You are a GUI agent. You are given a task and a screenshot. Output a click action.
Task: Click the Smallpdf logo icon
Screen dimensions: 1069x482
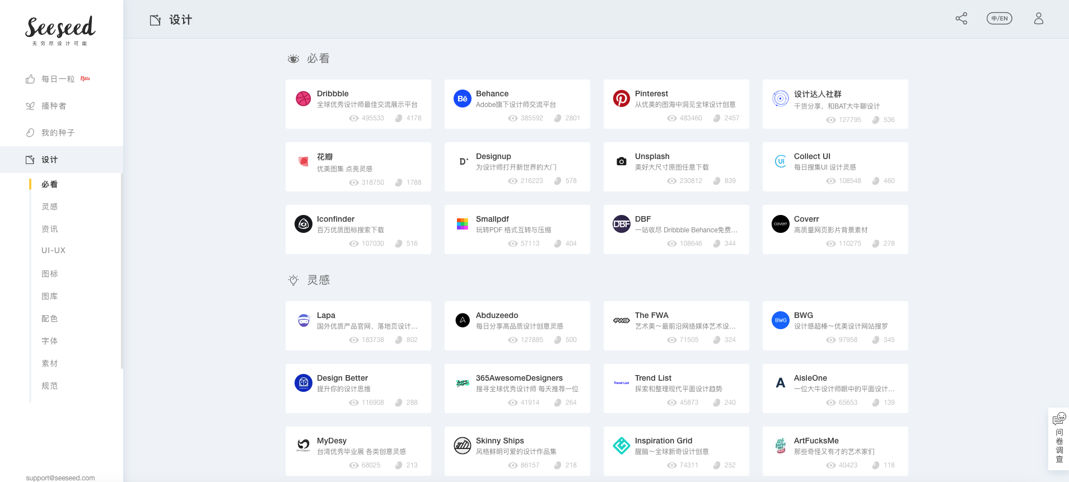coord(463,224)
